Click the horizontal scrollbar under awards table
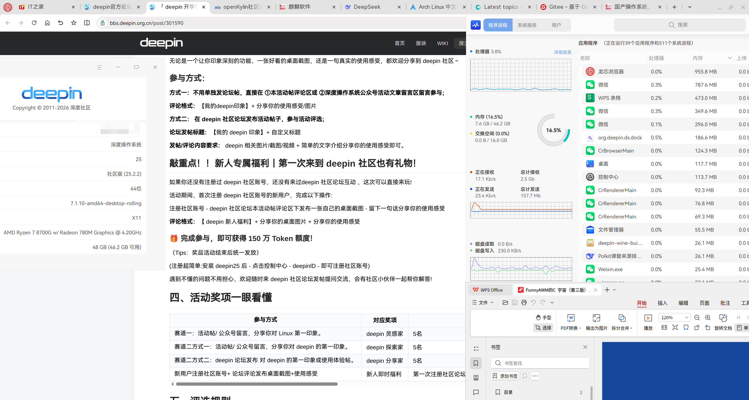The height and width of the screenshot is (400, 749). click(x=257, y=384)
